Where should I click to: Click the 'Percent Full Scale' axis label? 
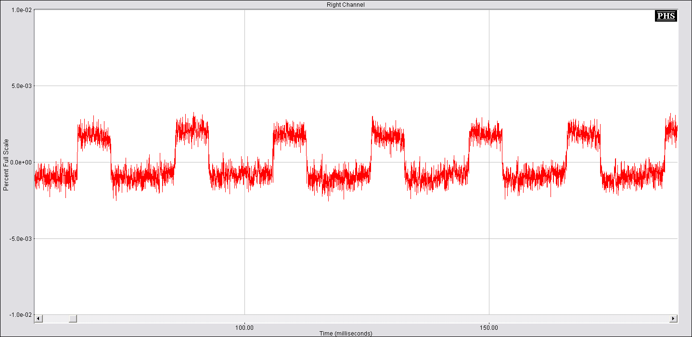click(x=6, y=165)
